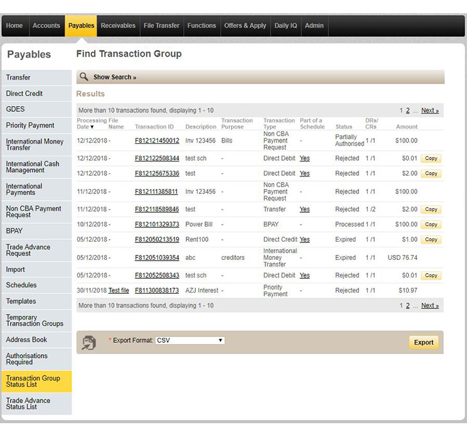Click the Status column header
The image size is (467, 437).
344,127
